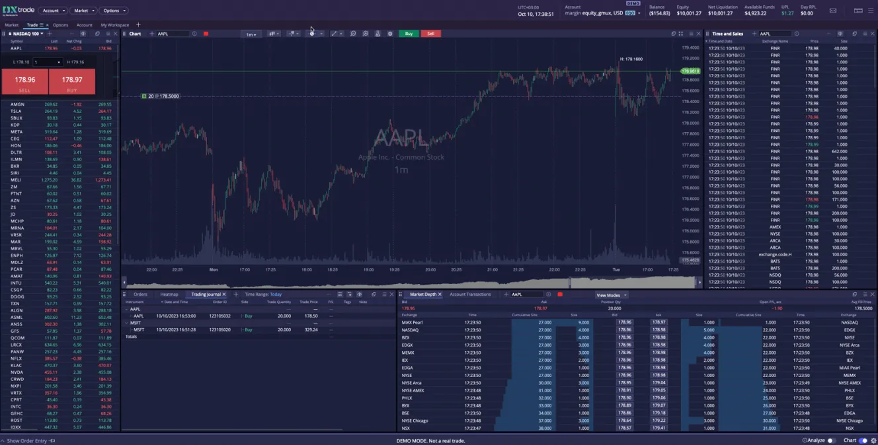Click Time and Sales symbol field AAPL
Screen dimensions: 878x445
coord(774,34)
